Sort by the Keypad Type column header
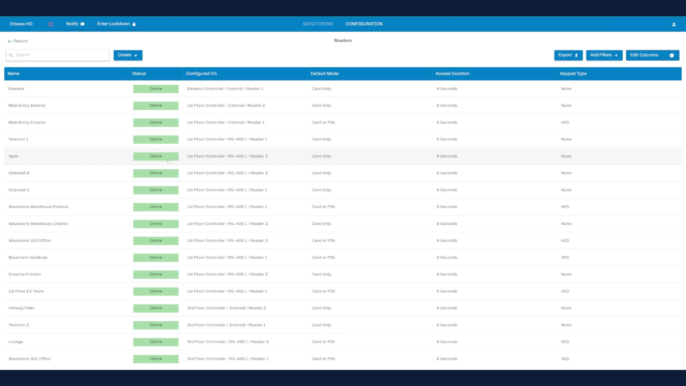Screen dimensions: 686x386 tap(573, 74)
